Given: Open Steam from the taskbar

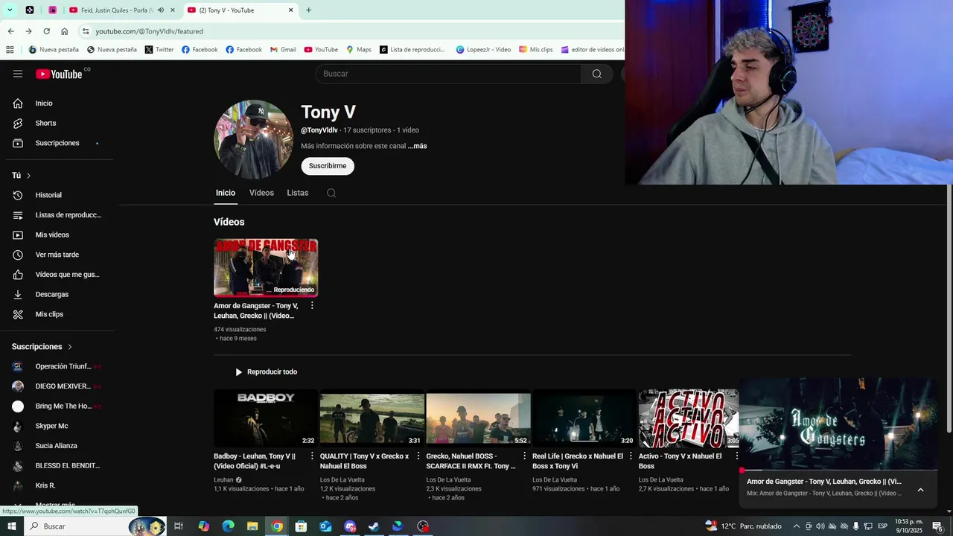Looking at the screenshot, I should point(374,526).
